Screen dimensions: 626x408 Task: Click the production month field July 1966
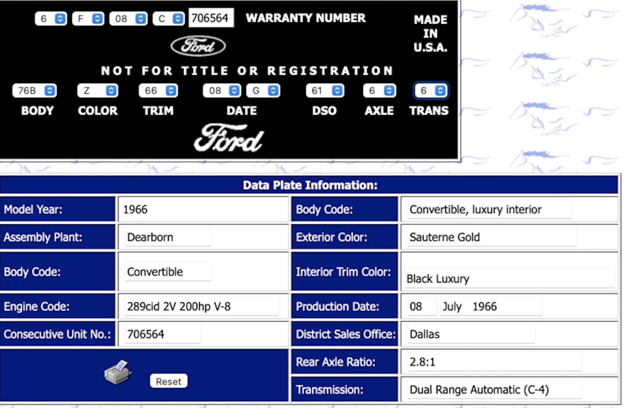pos(491,306)
